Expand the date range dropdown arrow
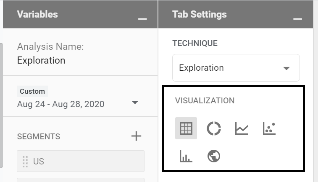318x182 pixels. (135, 103)
